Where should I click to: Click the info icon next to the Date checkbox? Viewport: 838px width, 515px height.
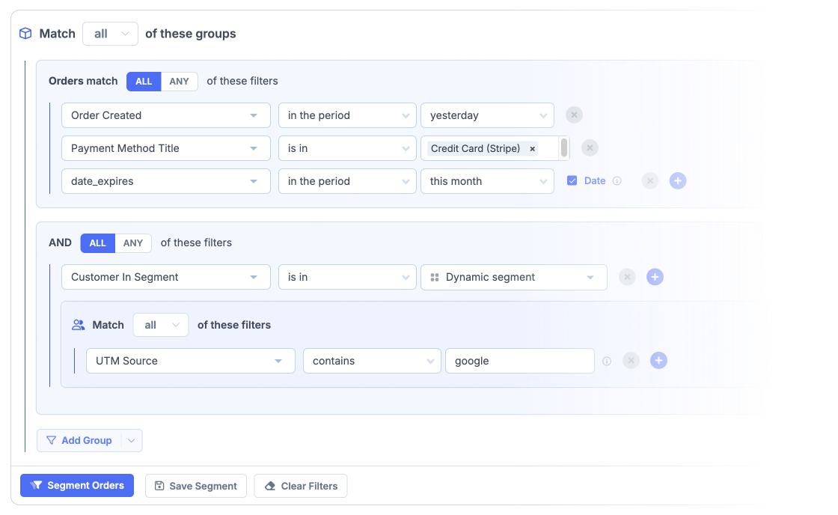[x=616, y=180]
